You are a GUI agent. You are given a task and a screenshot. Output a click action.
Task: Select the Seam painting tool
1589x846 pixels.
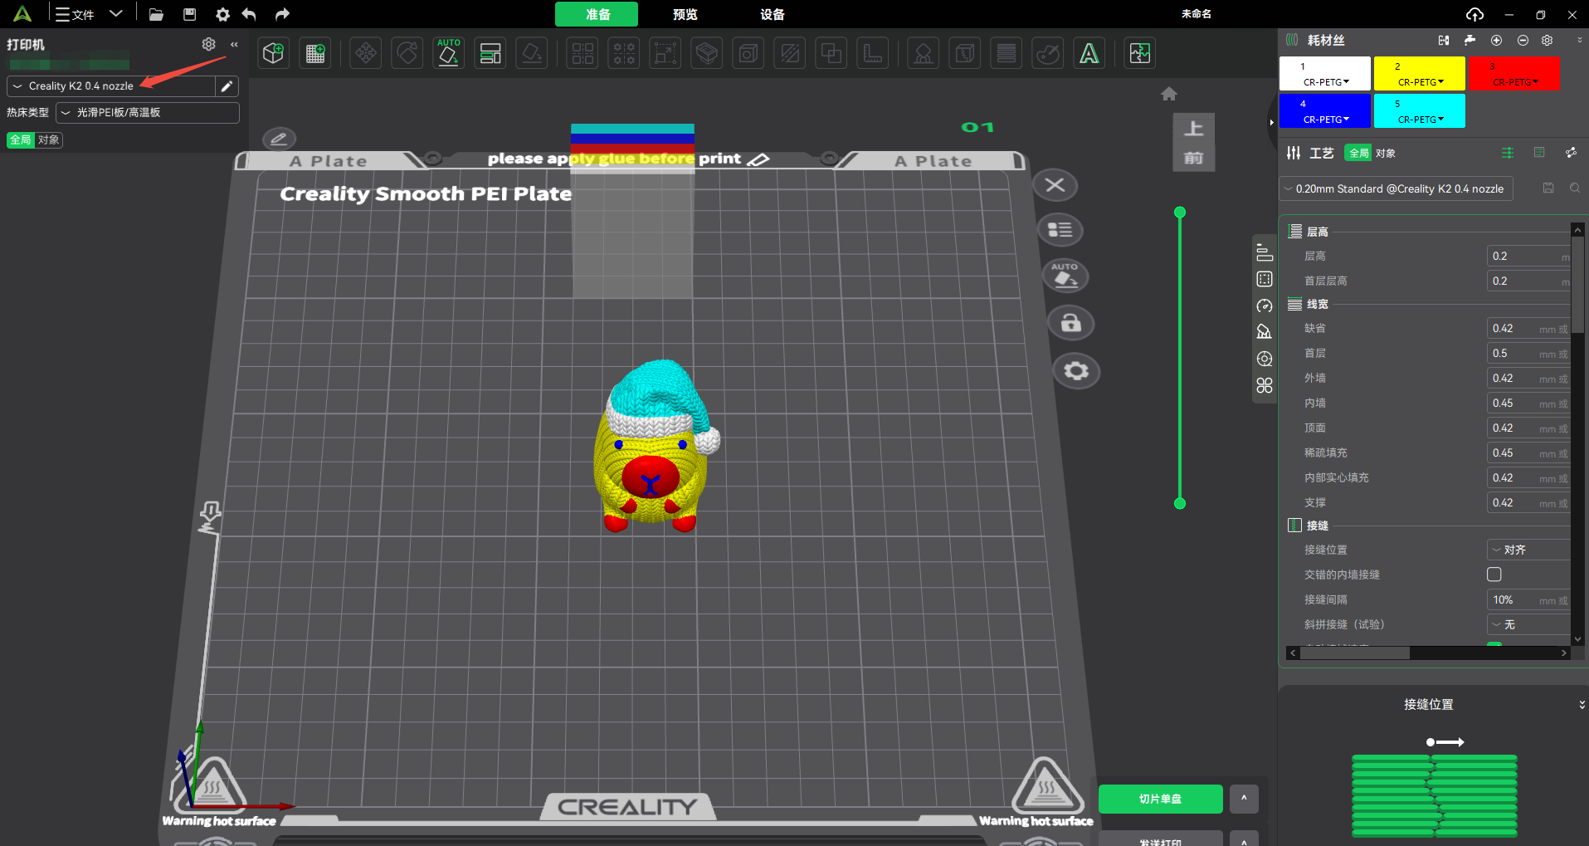point(965,54)
